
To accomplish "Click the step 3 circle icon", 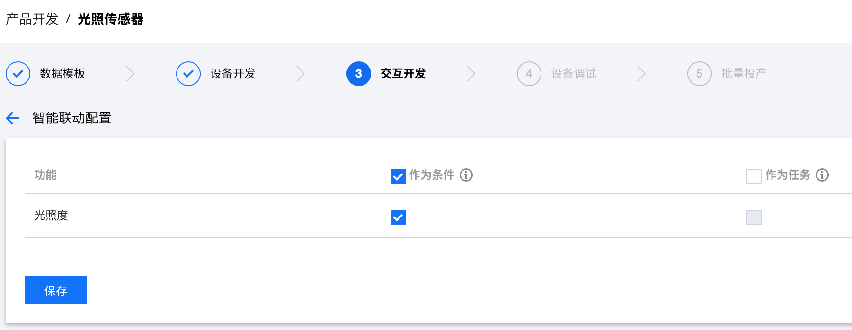I will (x=359, y=74).
